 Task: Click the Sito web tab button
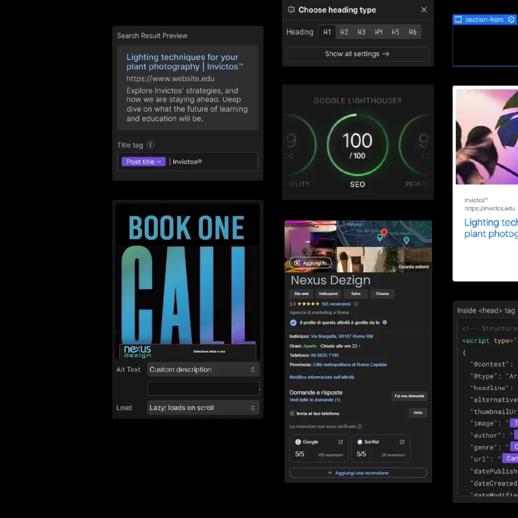click(x=301, y=294)
